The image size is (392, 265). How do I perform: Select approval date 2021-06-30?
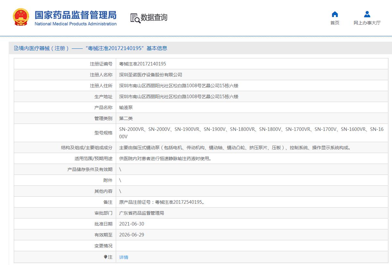(x=132, y=224)
